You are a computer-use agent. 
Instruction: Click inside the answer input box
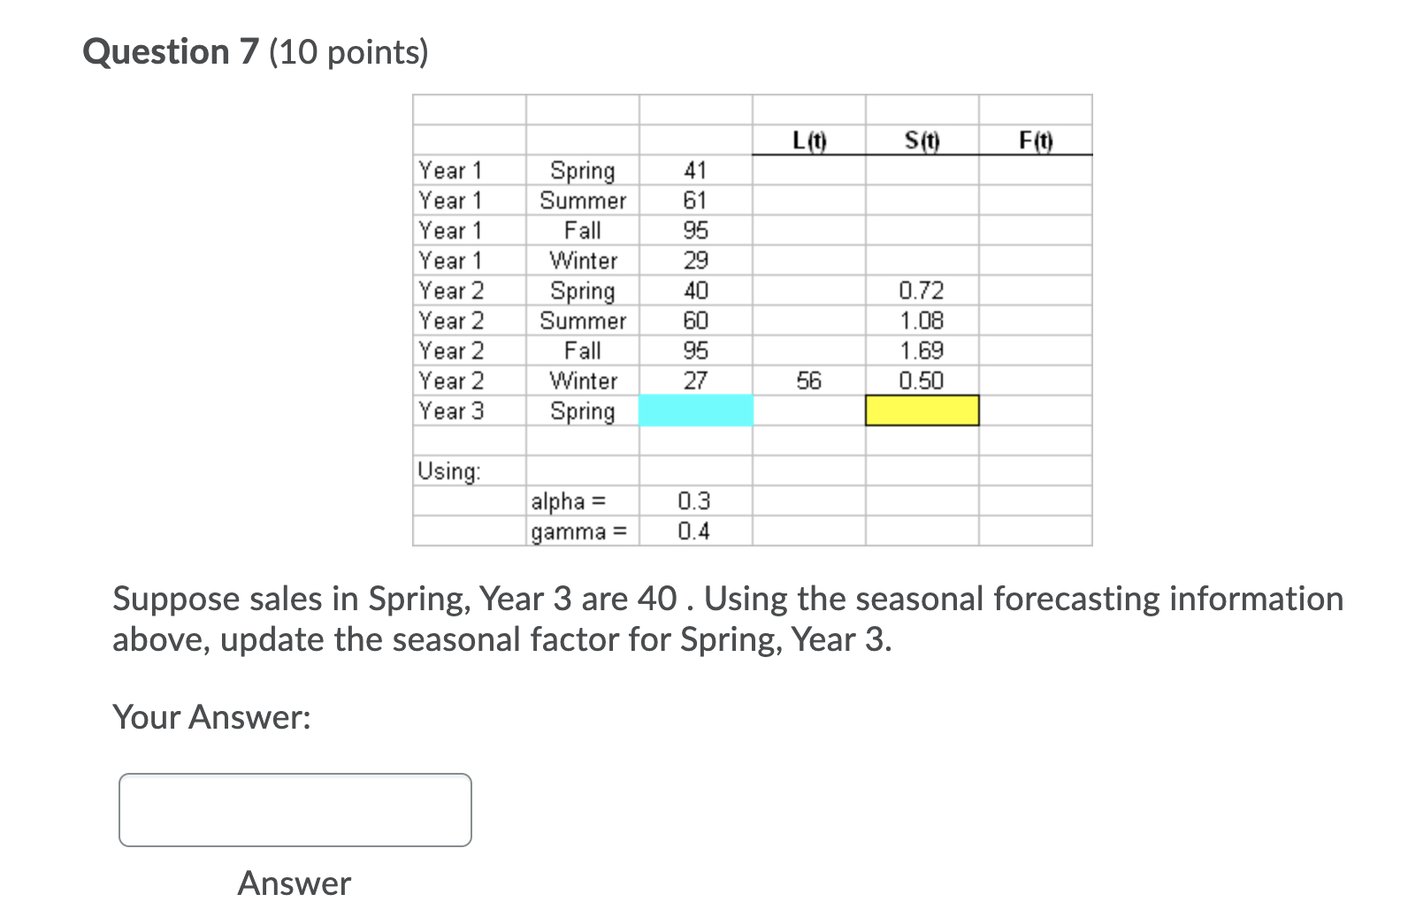(x=295, y=809)
